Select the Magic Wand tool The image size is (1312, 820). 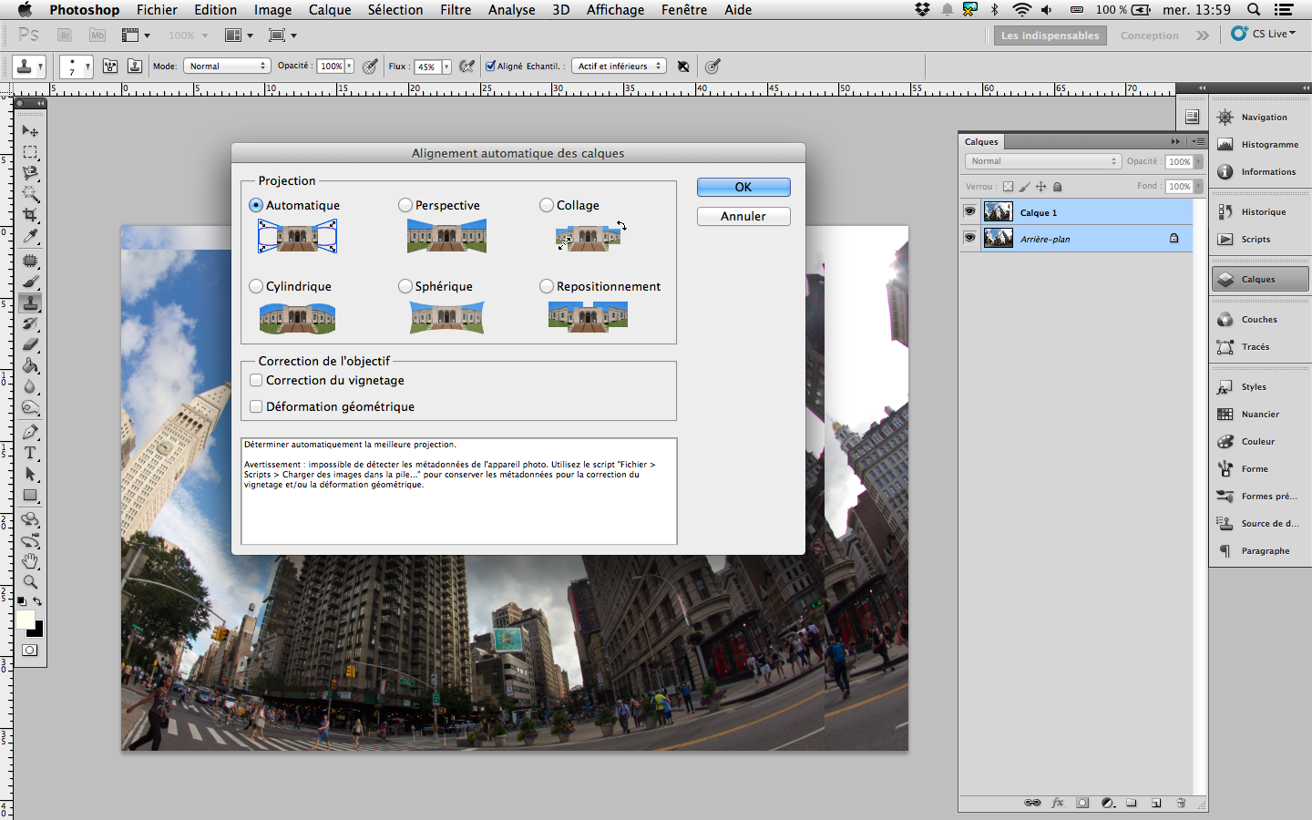tap(30, 194)
